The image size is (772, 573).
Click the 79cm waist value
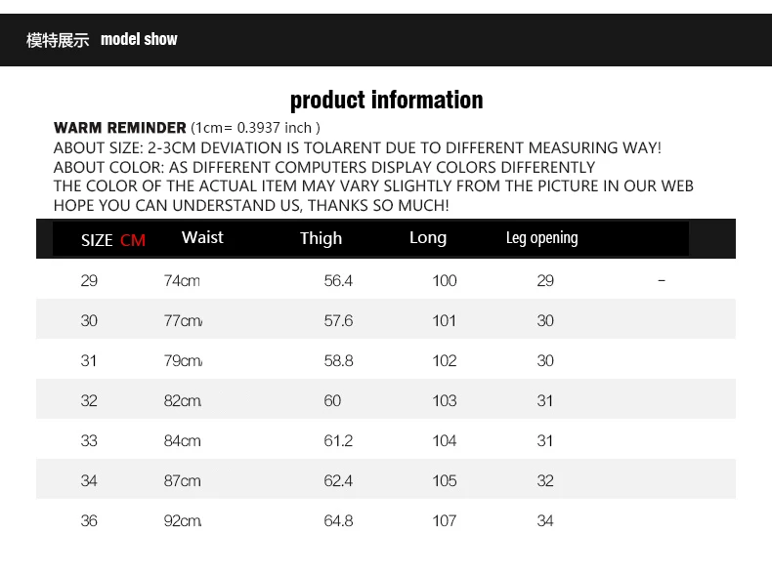coord(183,361)
